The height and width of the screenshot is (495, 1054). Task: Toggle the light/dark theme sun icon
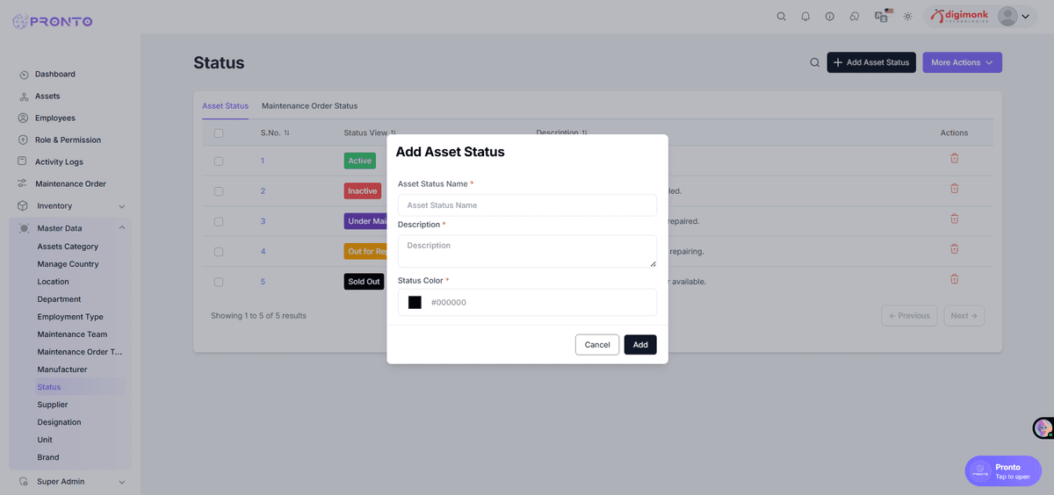(907, 17)
